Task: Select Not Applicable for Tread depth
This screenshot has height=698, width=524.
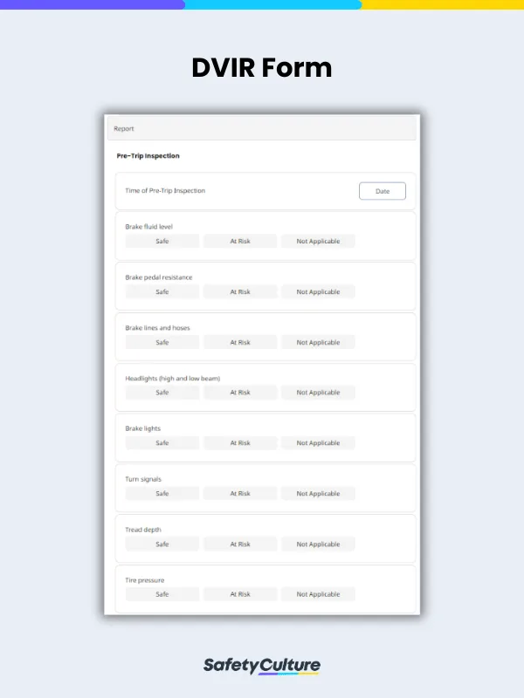Action: pos(319,544)
